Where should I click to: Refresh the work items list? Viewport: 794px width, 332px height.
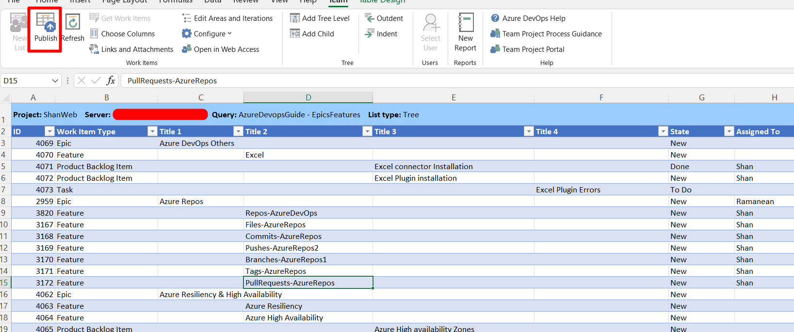click(73, 28)
